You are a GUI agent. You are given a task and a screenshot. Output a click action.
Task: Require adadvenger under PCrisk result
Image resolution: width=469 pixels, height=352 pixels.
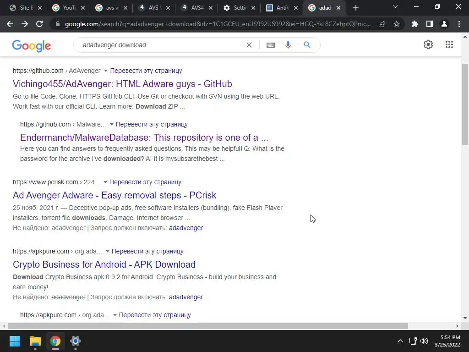[186, 228]
